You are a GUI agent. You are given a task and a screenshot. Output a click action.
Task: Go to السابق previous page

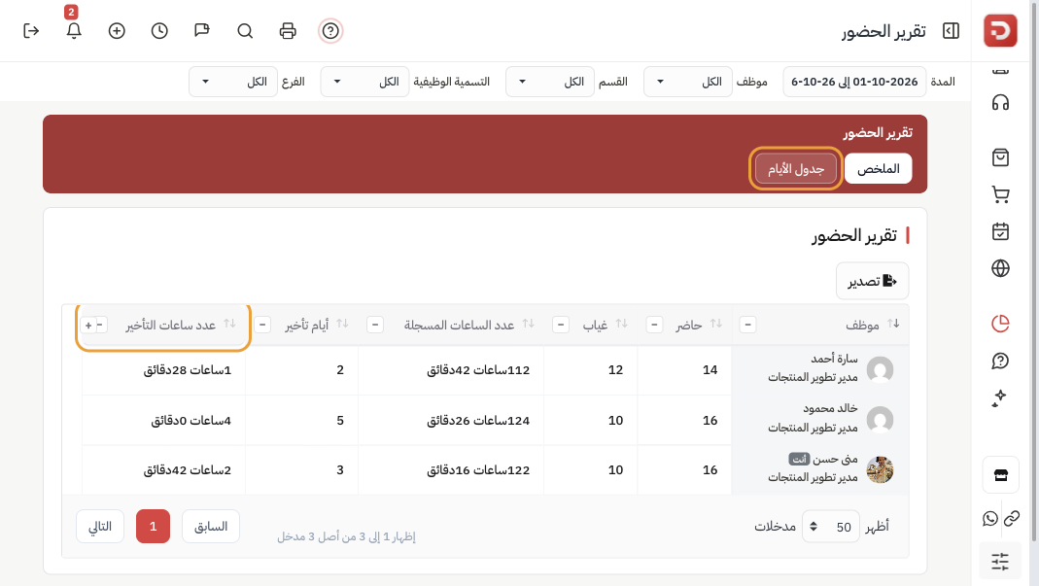click(211, 527)
